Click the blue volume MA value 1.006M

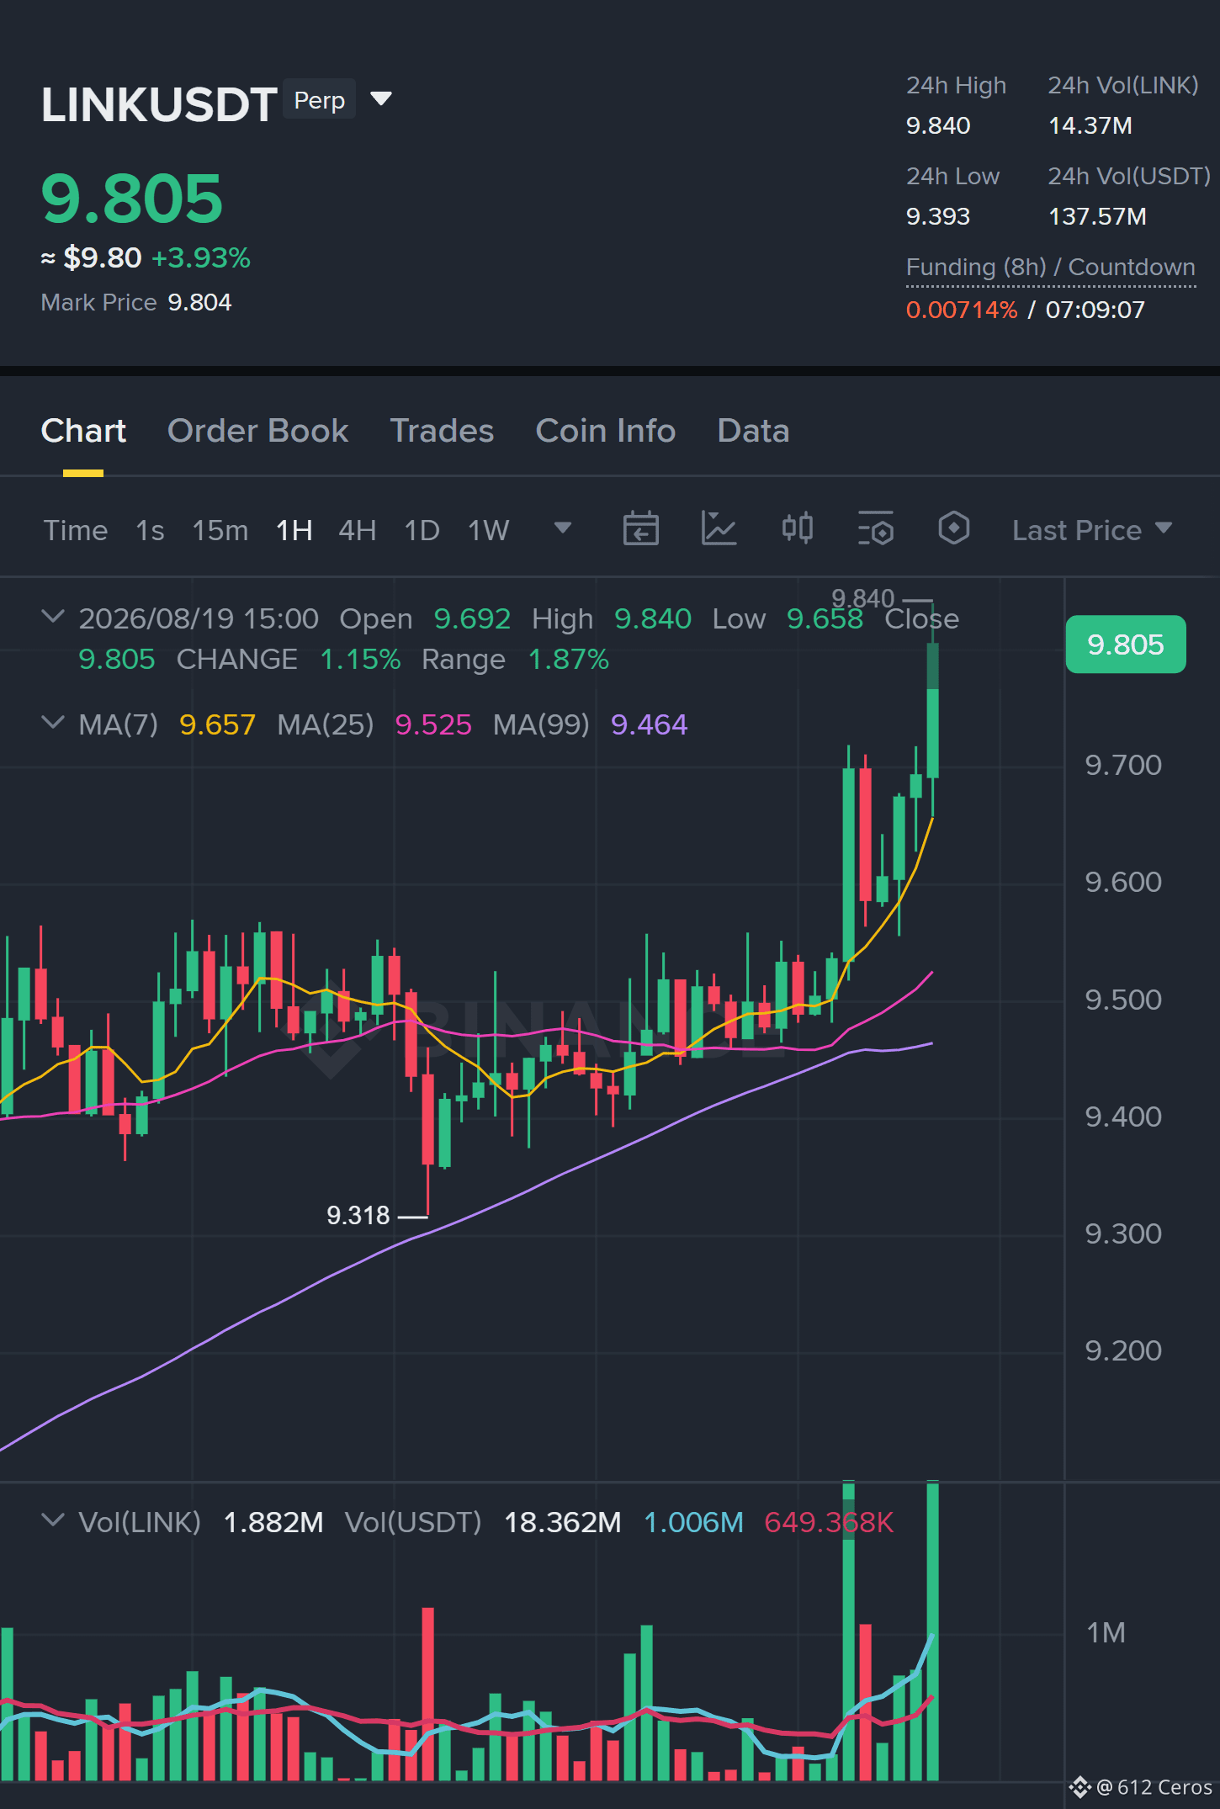click(x=693, y=1522)
